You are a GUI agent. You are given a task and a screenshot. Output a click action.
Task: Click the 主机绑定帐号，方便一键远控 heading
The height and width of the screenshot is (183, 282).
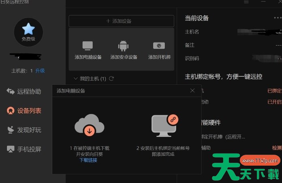click(x=224, y=77)
